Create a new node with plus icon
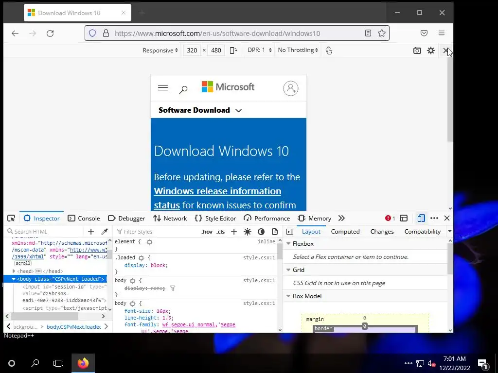This screenshot has height=373, width=498. pos(91,232)
